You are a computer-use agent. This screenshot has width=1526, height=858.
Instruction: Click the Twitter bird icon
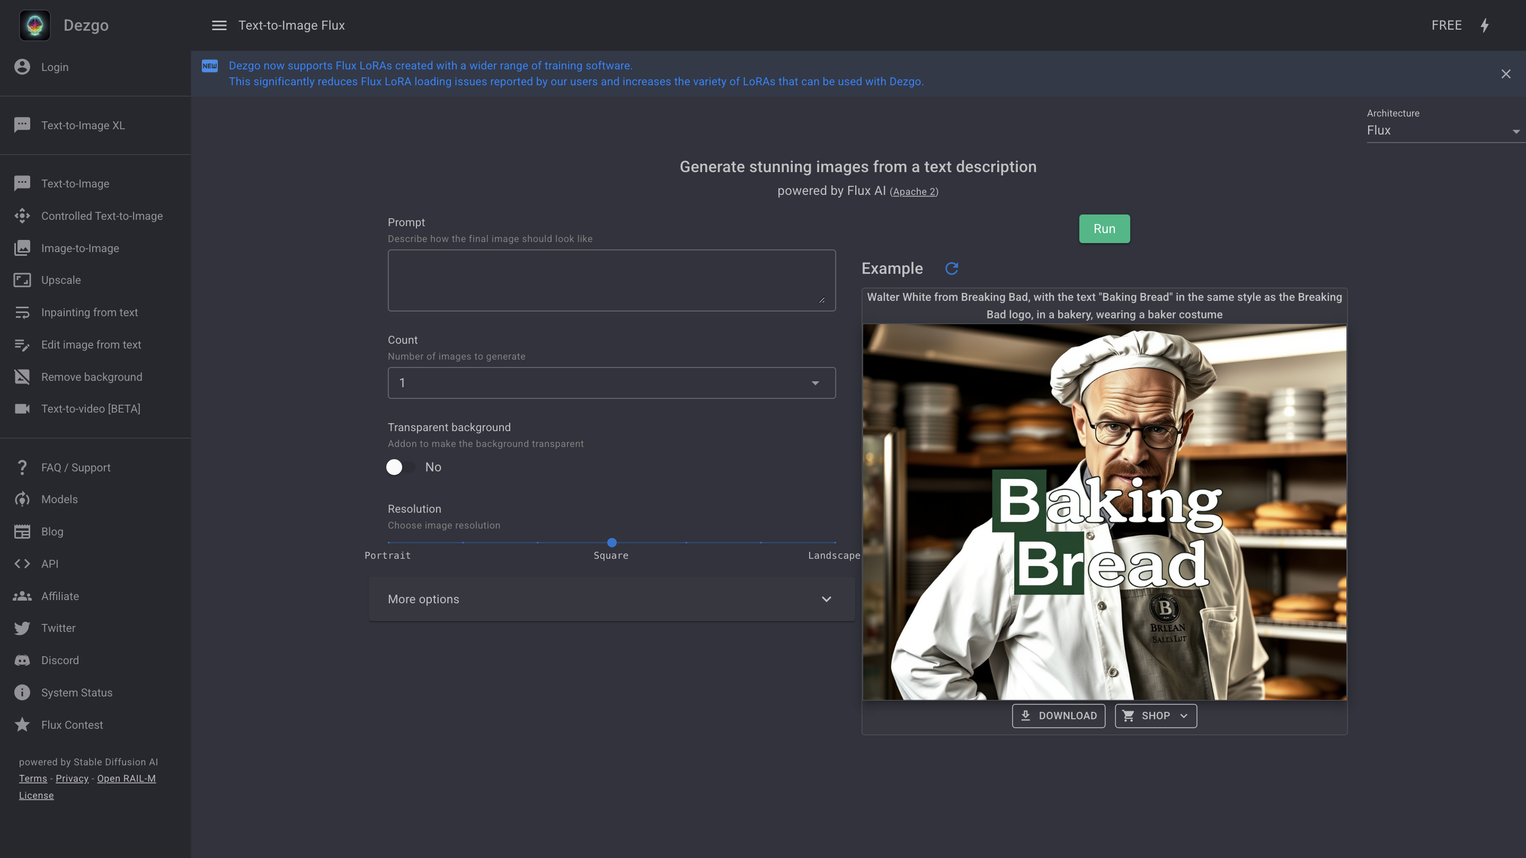22,628
